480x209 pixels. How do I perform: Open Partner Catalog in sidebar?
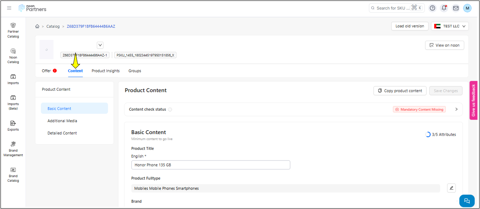(x=13, y=30)
